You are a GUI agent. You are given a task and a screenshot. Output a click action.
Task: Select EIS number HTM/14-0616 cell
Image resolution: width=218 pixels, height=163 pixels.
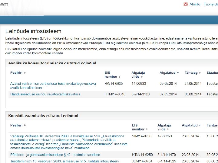[115, 94]
